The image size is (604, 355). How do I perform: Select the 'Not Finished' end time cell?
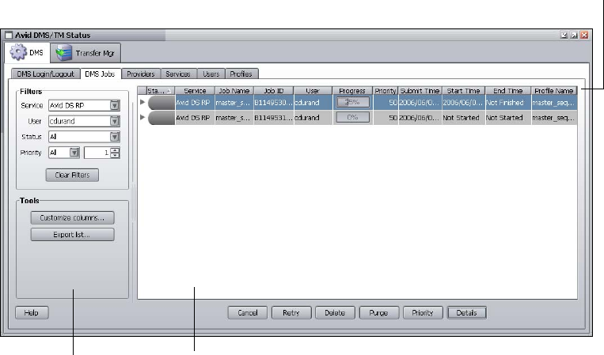coord(508,103)
